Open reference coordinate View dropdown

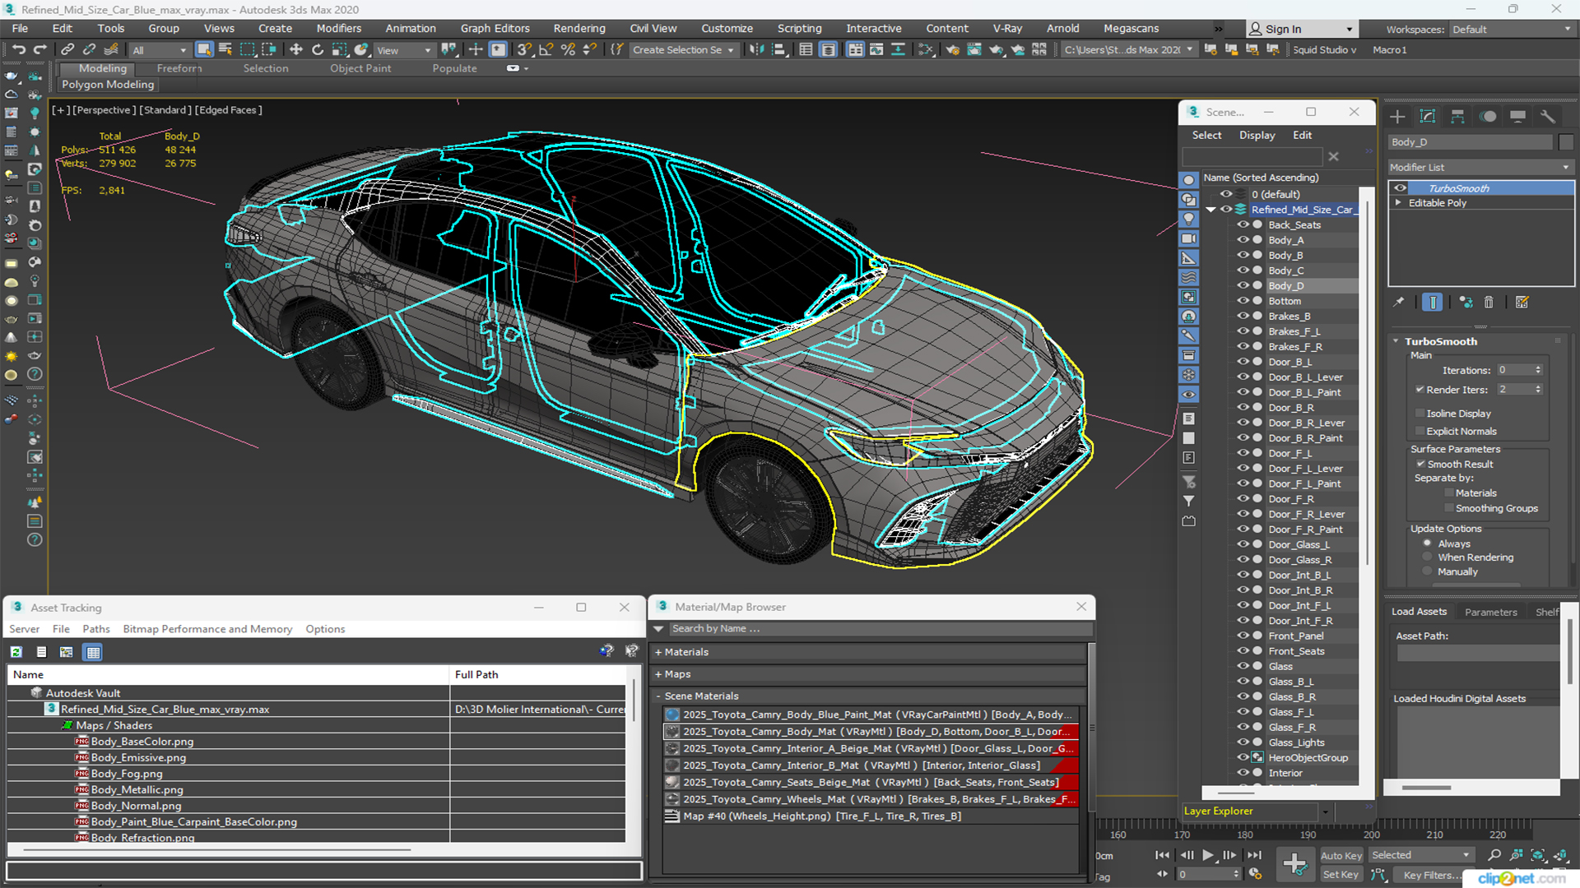tap(403, 50)
